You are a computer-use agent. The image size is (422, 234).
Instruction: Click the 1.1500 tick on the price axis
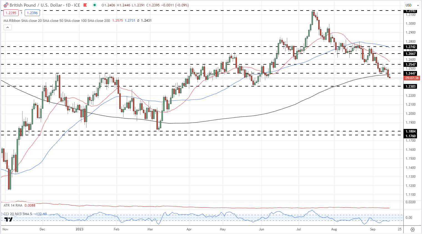click(x=411, y=159)
